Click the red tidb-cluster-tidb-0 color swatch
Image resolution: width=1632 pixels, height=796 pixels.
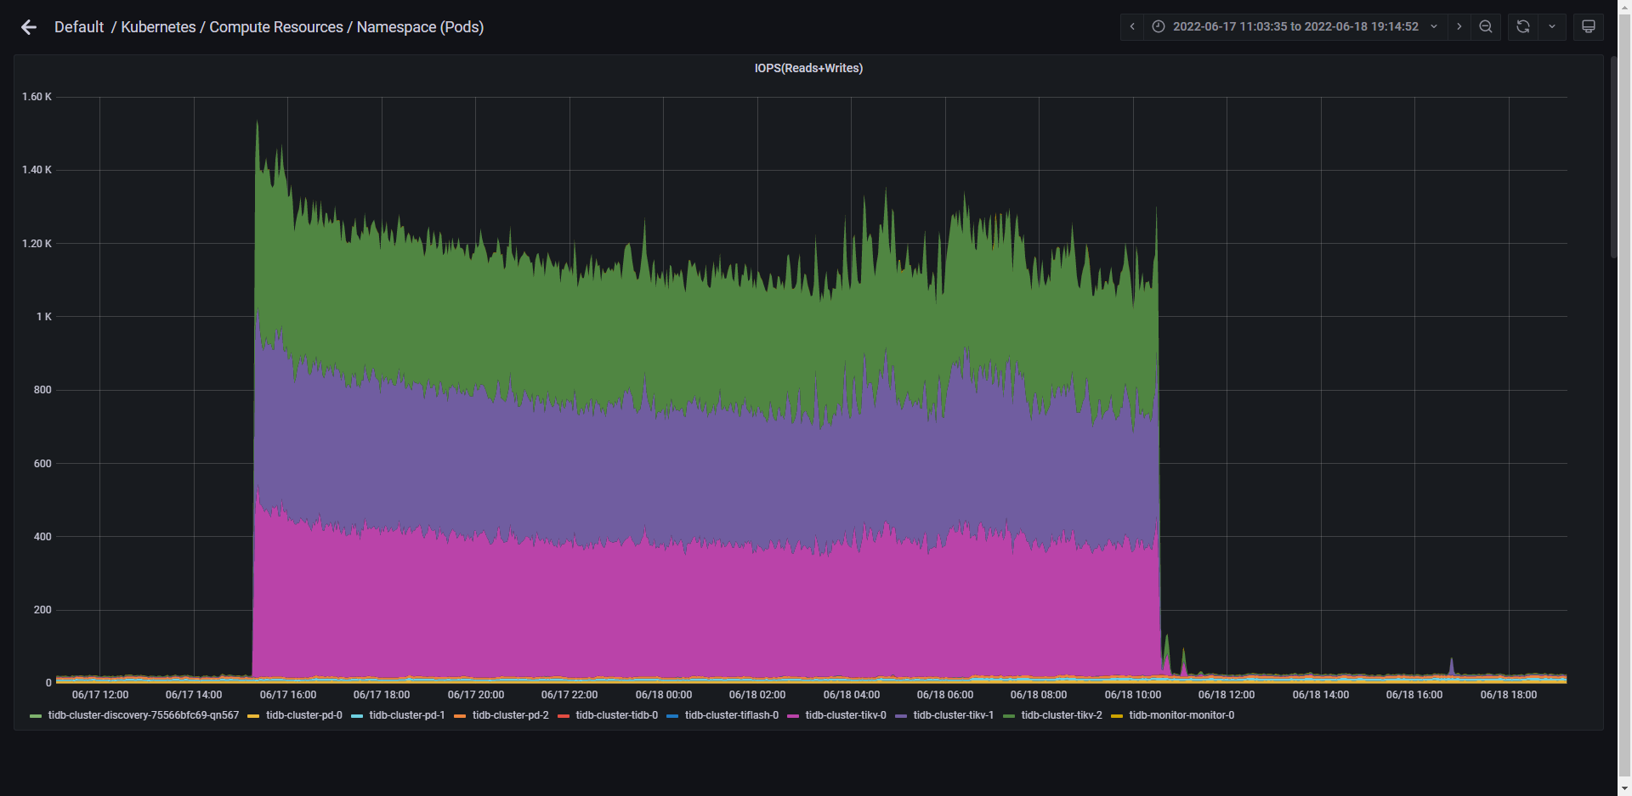click(x=564, y=716)
